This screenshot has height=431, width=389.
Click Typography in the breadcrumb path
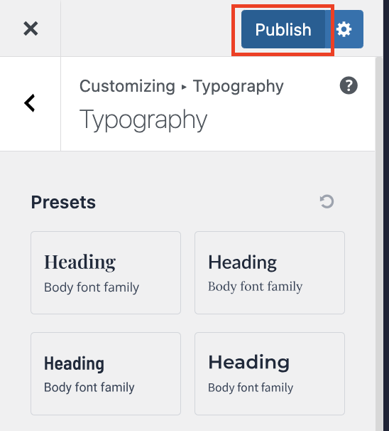[x=238, y=87]
